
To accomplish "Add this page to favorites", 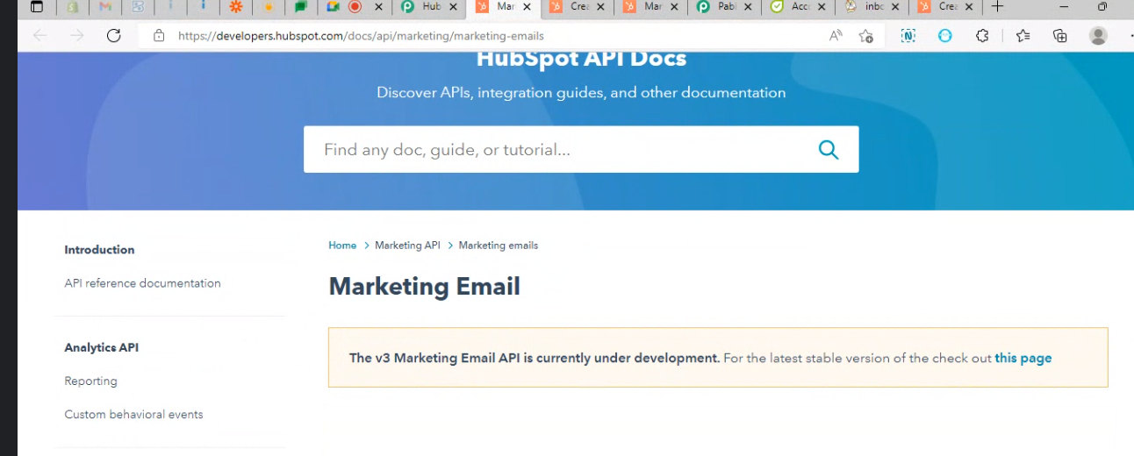I will (866, 36).
